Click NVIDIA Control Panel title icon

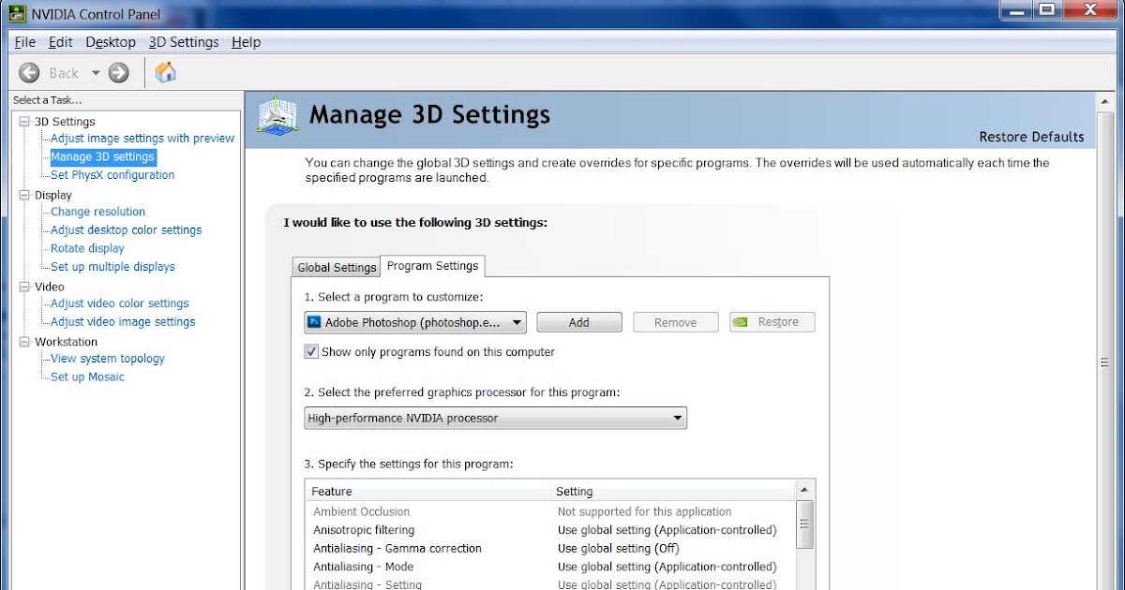click(x=18, y=14)
